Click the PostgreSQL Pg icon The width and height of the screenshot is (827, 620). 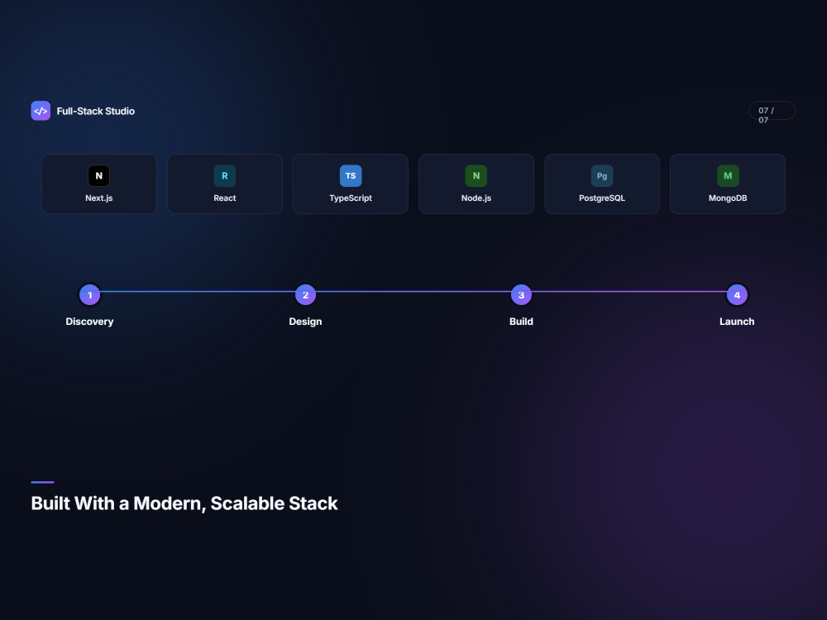(x=602, y=176)
